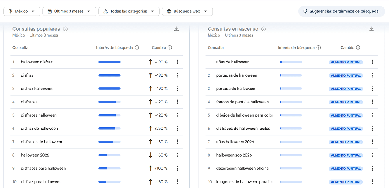Click the uñas de halloween query
Viewport: 389px width, 188px height.
pos(233,62)
